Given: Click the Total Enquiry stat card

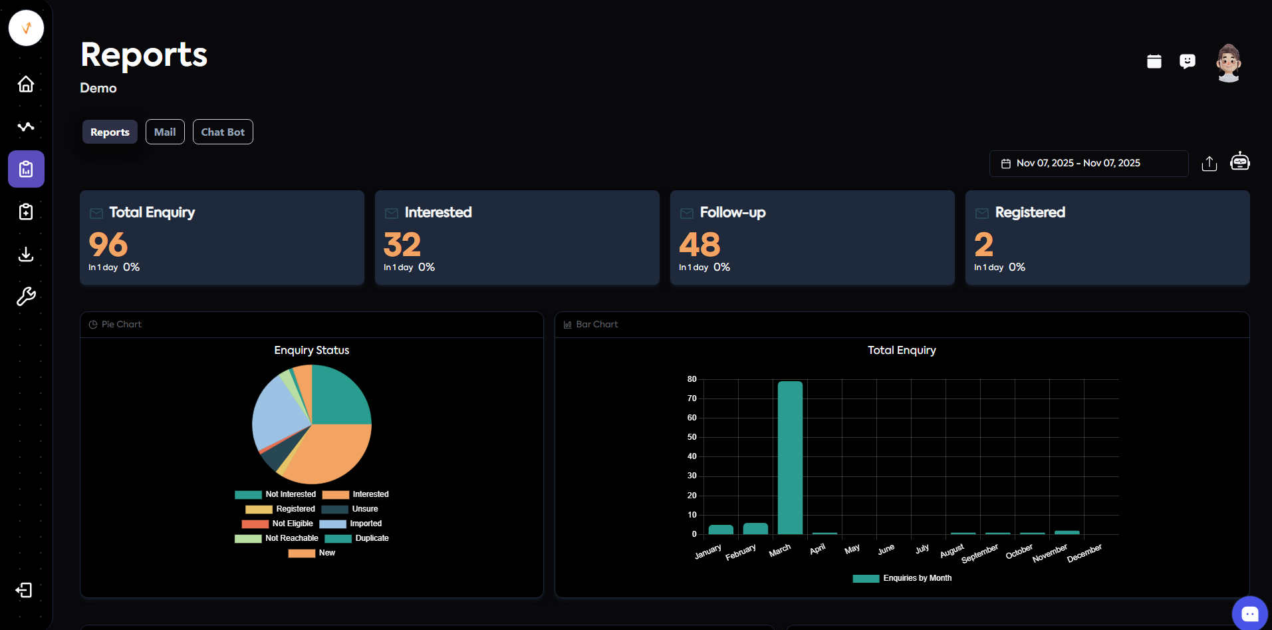Looking at the screenshot, I should (222, 237).
